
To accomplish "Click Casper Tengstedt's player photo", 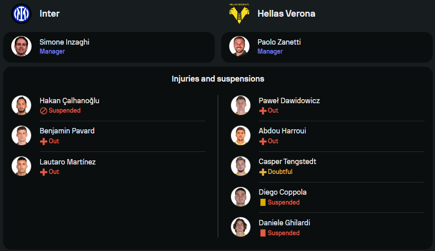I will (240, 166).
